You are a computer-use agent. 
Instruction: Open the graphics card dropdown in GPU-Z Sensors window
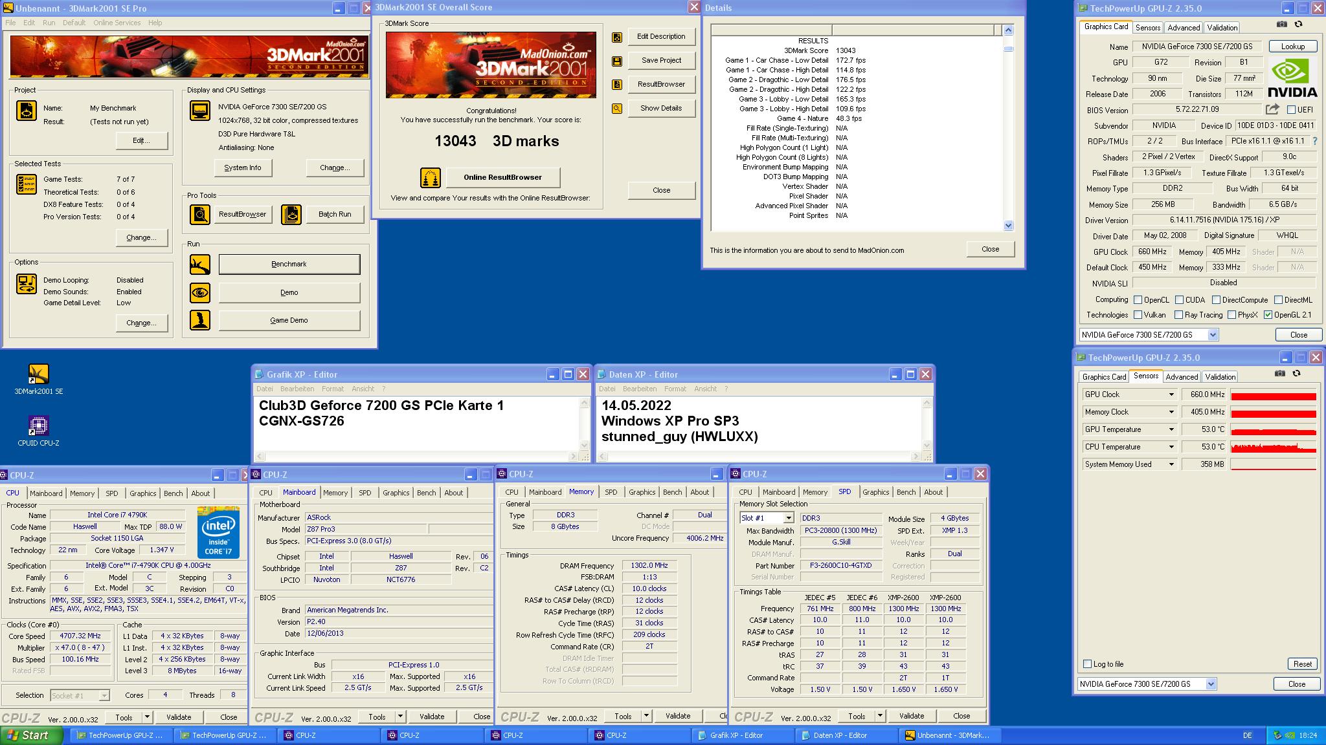[1211, 684]
